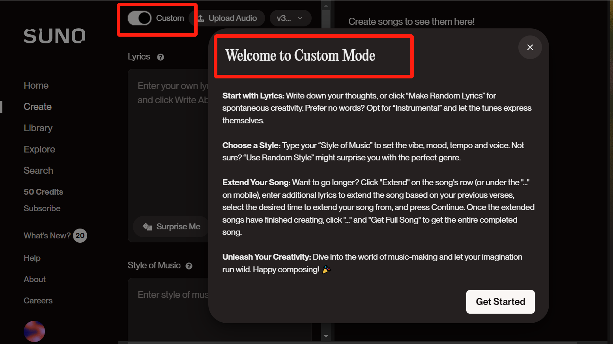This screenshot has width=613, height=344.
Task: Click the Subscribe link
Action: 42,208
